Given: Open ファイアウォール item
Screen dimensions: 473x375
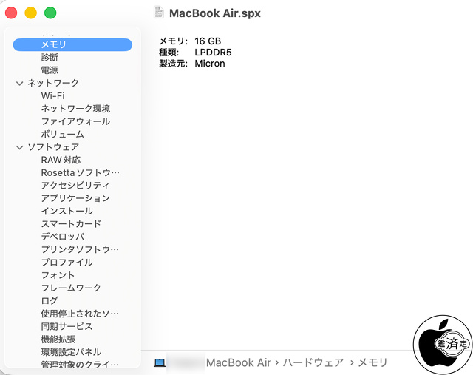Looking at the screenshot, I should pyautogui.click(x=75, y=121).
